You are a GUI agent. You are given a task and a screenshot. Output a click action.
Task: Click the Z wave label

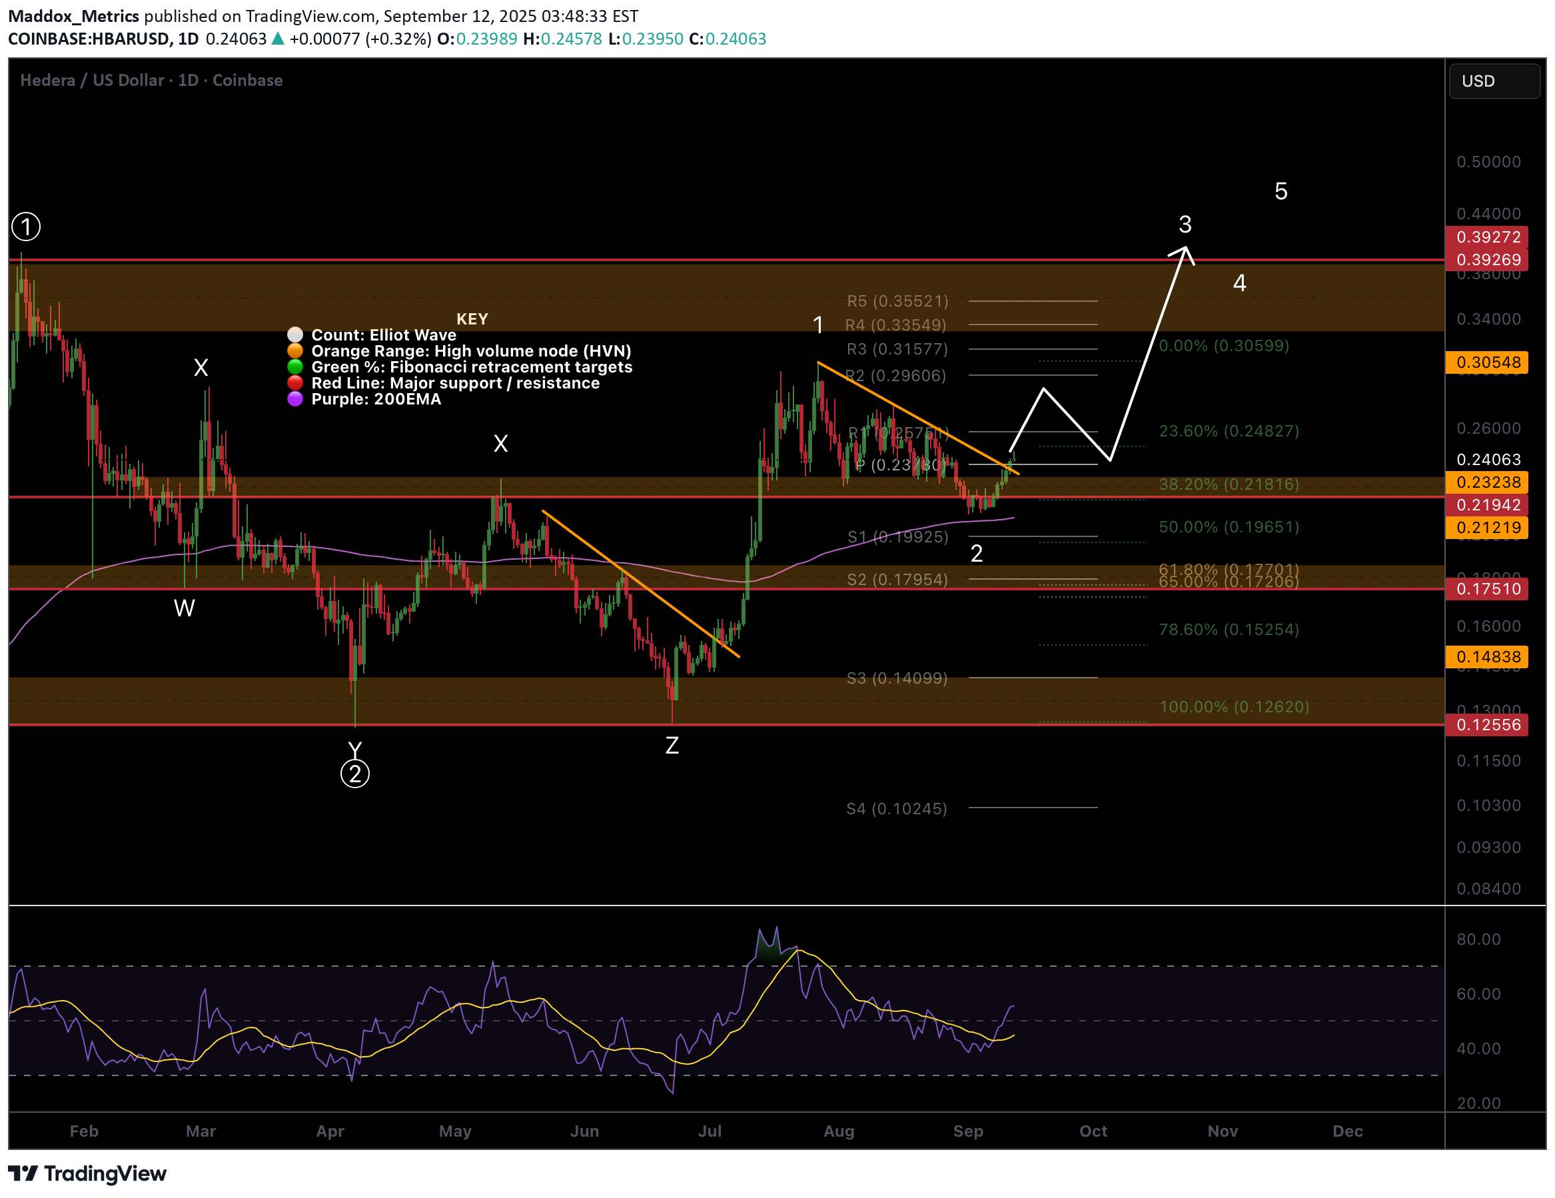(672, 746)
